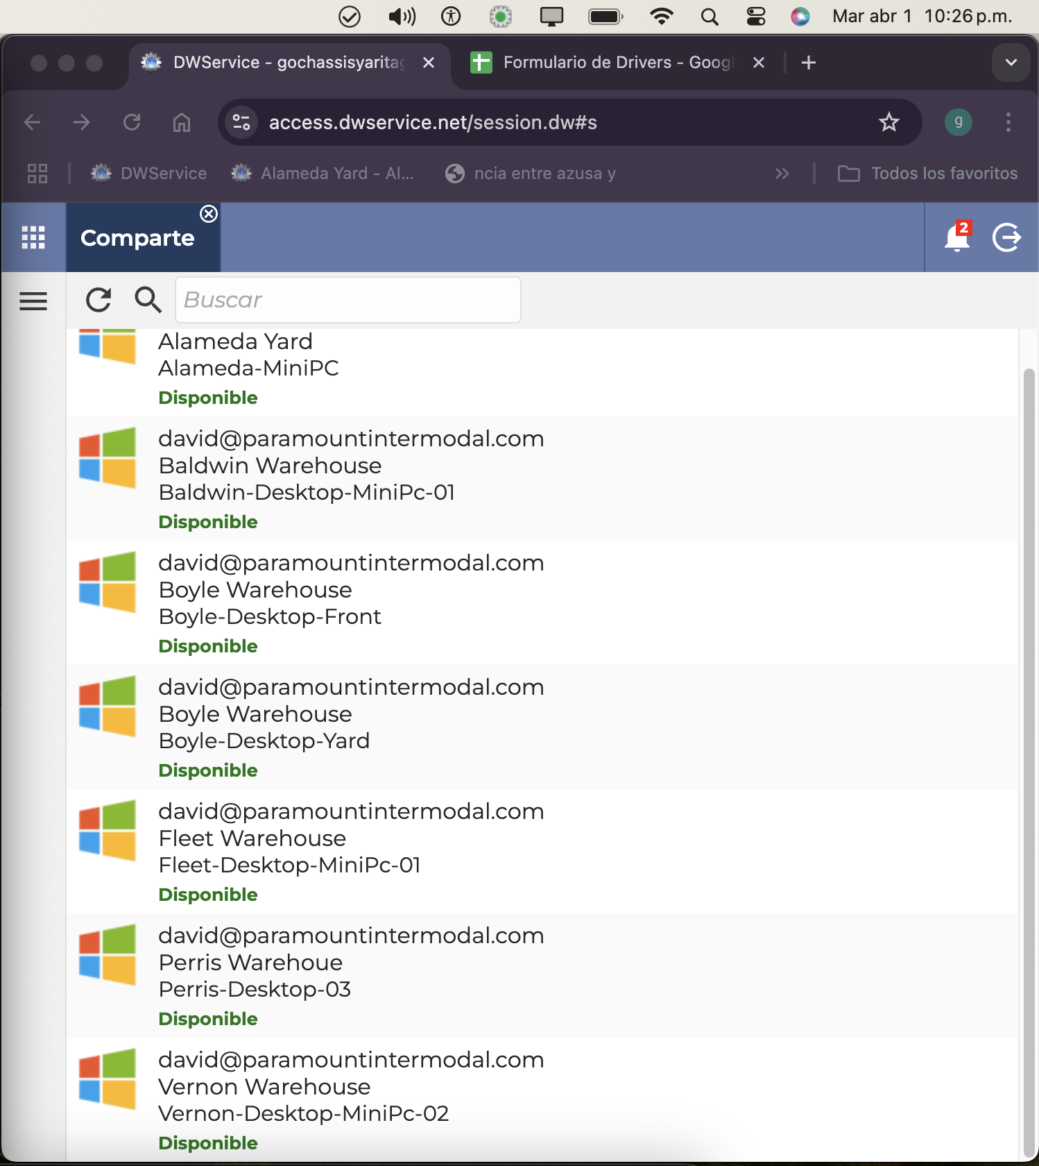Expand the tab search dropdown

pyautogui.click(x=1011, y=62)
